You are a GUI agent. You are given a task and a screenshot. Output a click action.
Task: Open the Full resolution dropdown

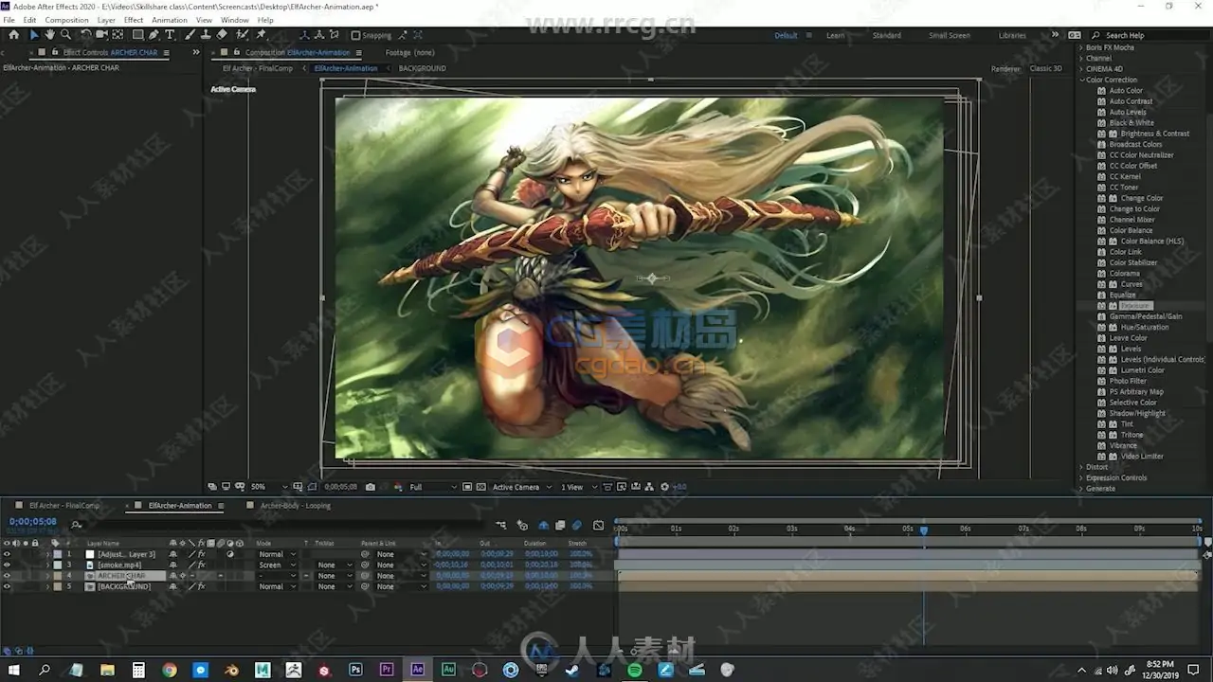pyautogui.click(x=432, y=487)
